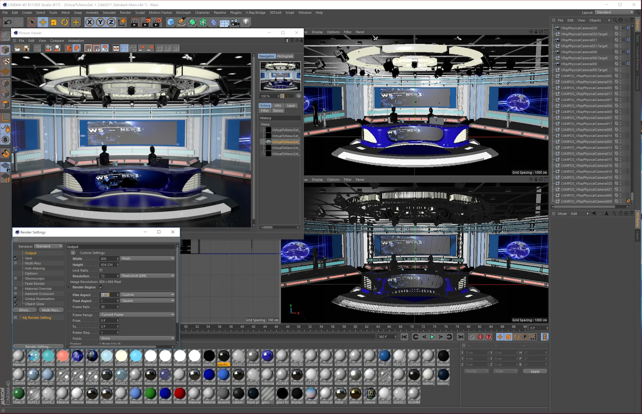642x414 pixels.
Task: Enable Multi-Pass checkbox in Render Settings
Action: (x=15, y=263)
